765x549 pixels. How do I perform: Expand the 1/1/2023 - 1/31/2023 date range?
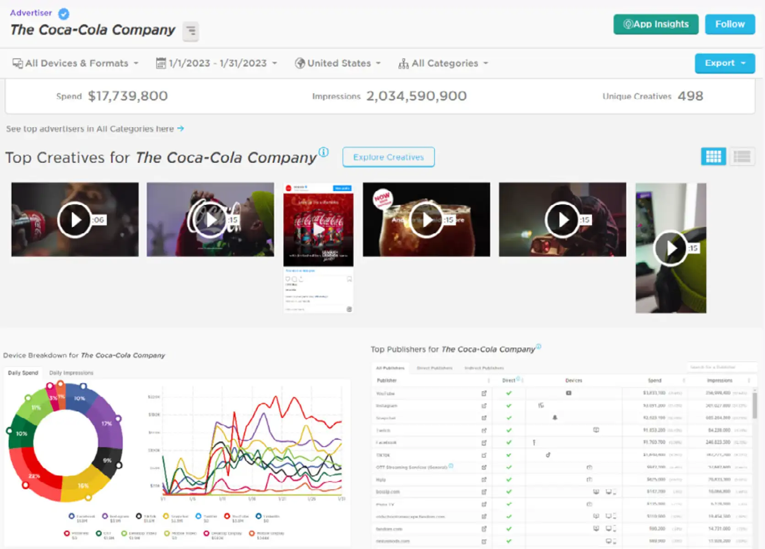[x=217, y=63]
